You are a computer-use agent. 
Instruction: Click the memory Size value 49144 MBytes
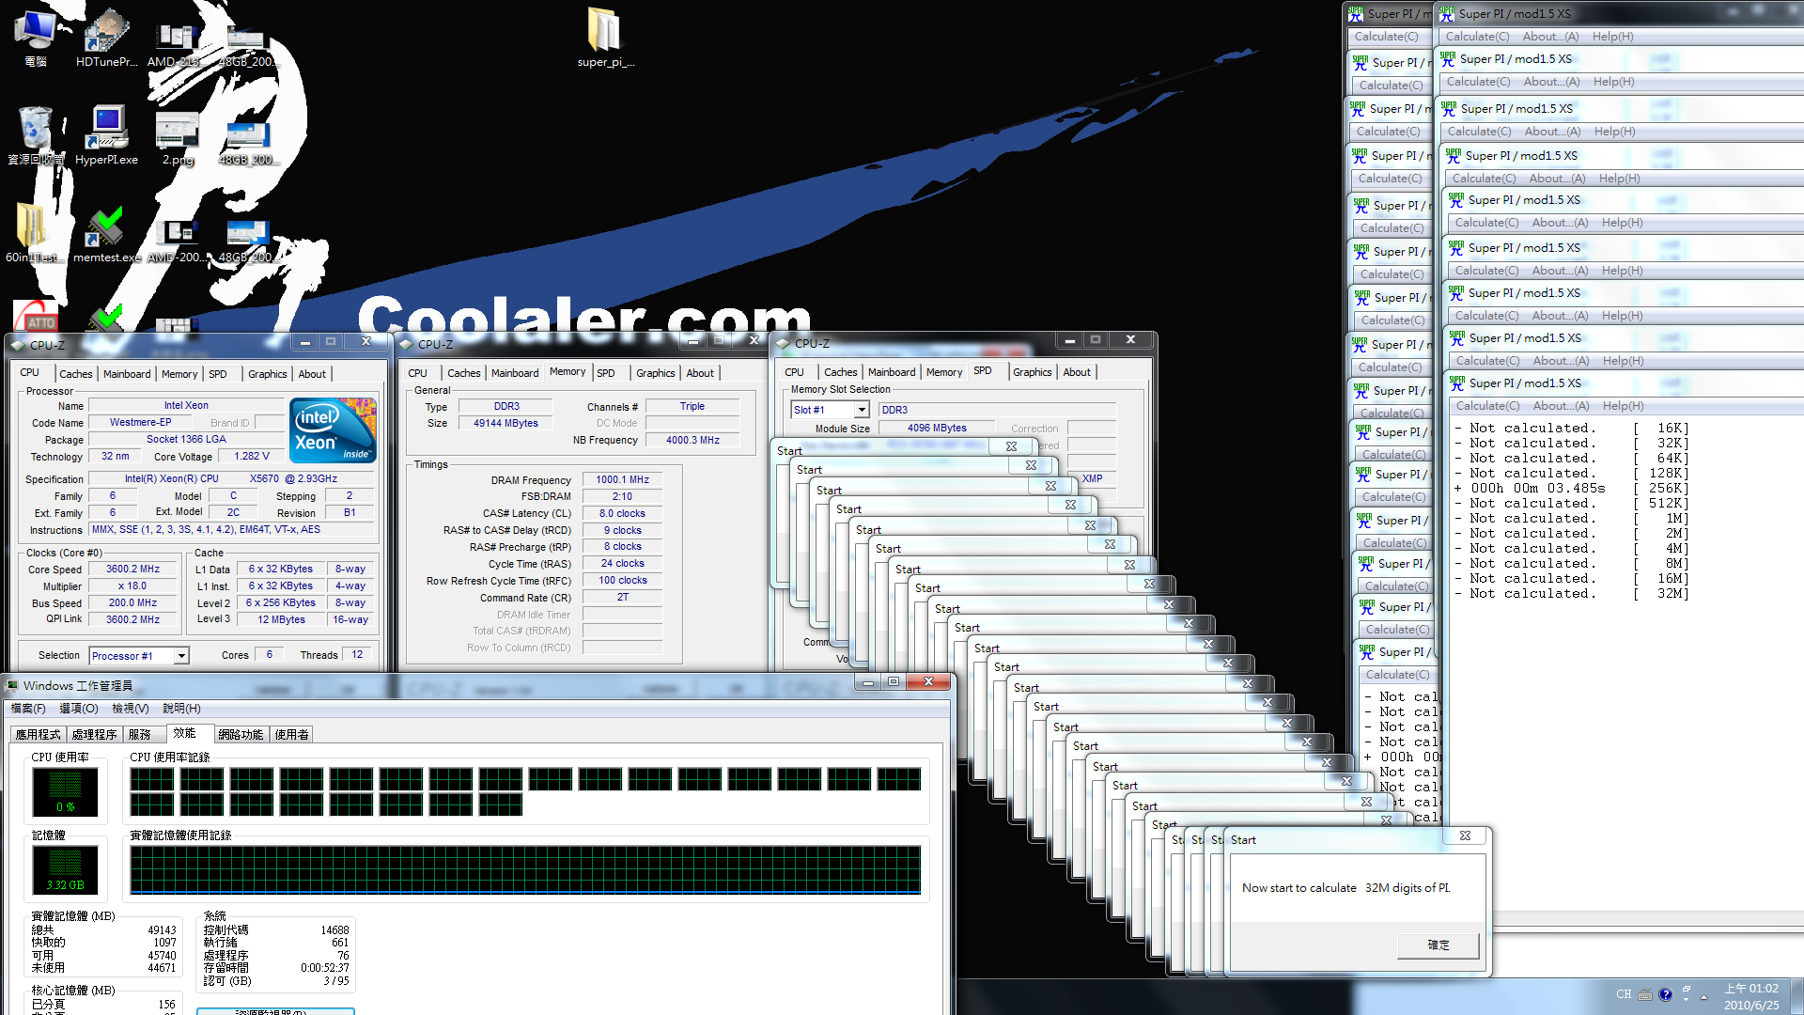coord(505,423)
